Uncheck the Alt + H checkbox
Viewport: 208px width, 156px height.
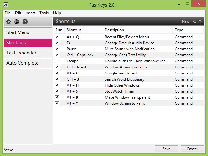click(x=57, y=85)
